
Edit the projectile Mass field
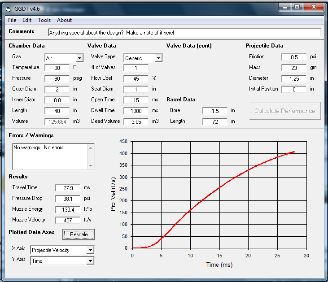[294, 68]
